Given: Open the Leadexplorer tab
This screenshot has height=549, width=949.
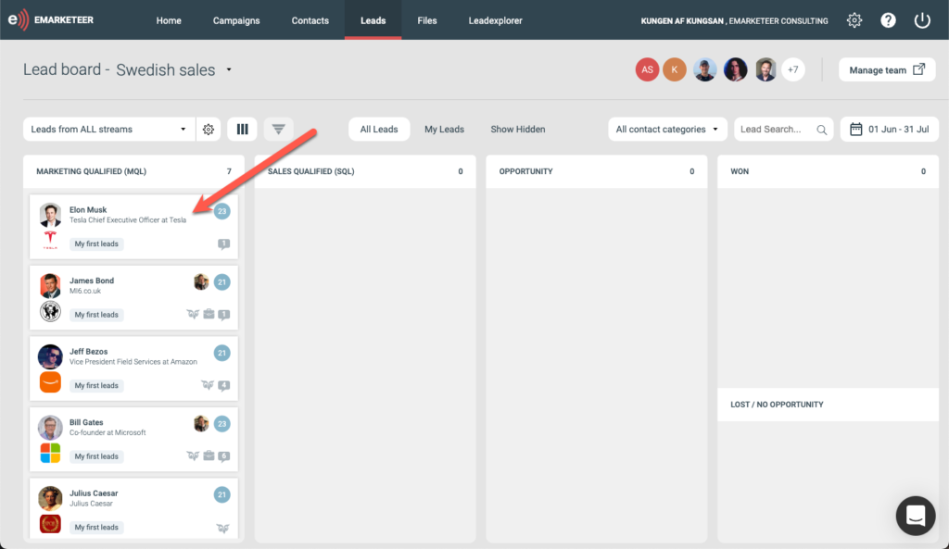Looking at the screenshot, I should pyautogui.click(x=495, y=20).
